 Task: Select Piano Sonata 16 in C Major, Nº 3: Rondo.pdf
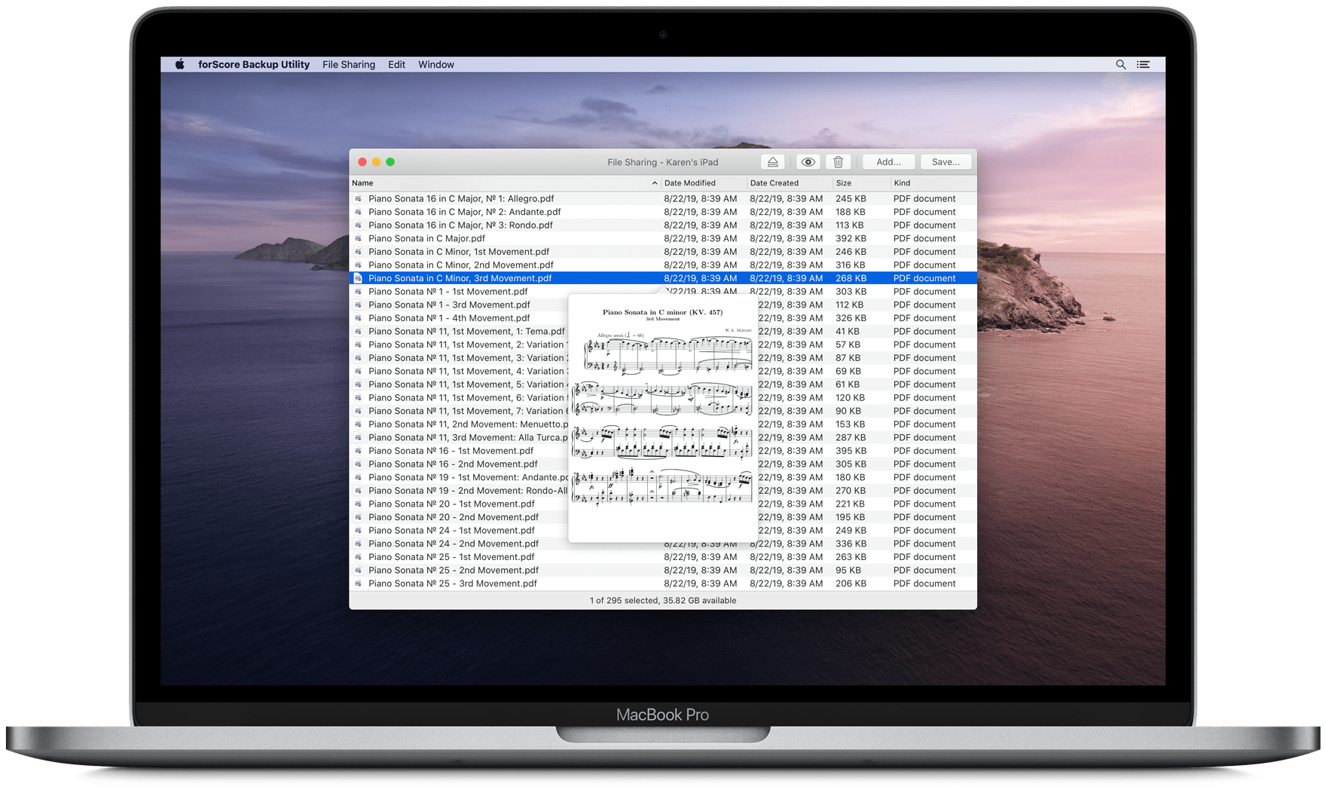(663, 225)
